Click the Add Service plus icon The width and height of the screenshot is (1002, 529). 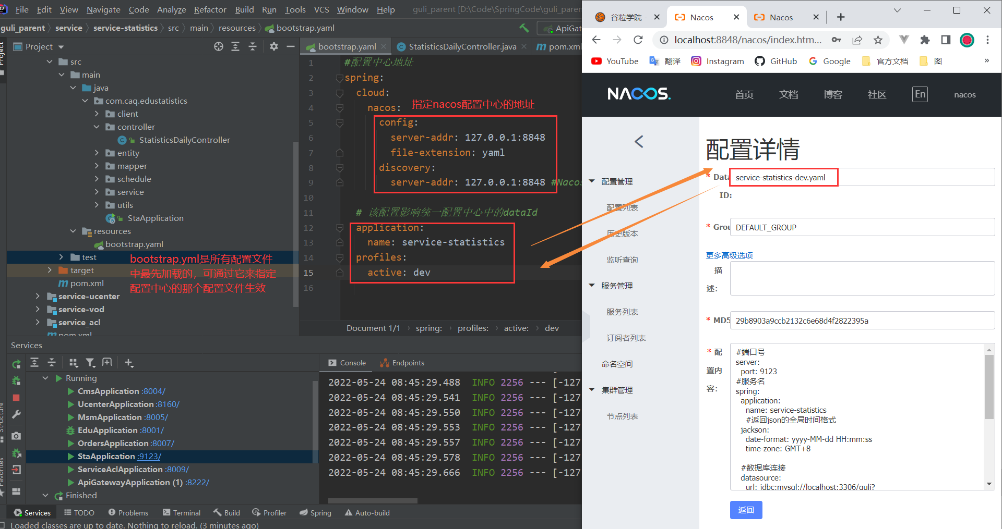(x=129, y=363)
